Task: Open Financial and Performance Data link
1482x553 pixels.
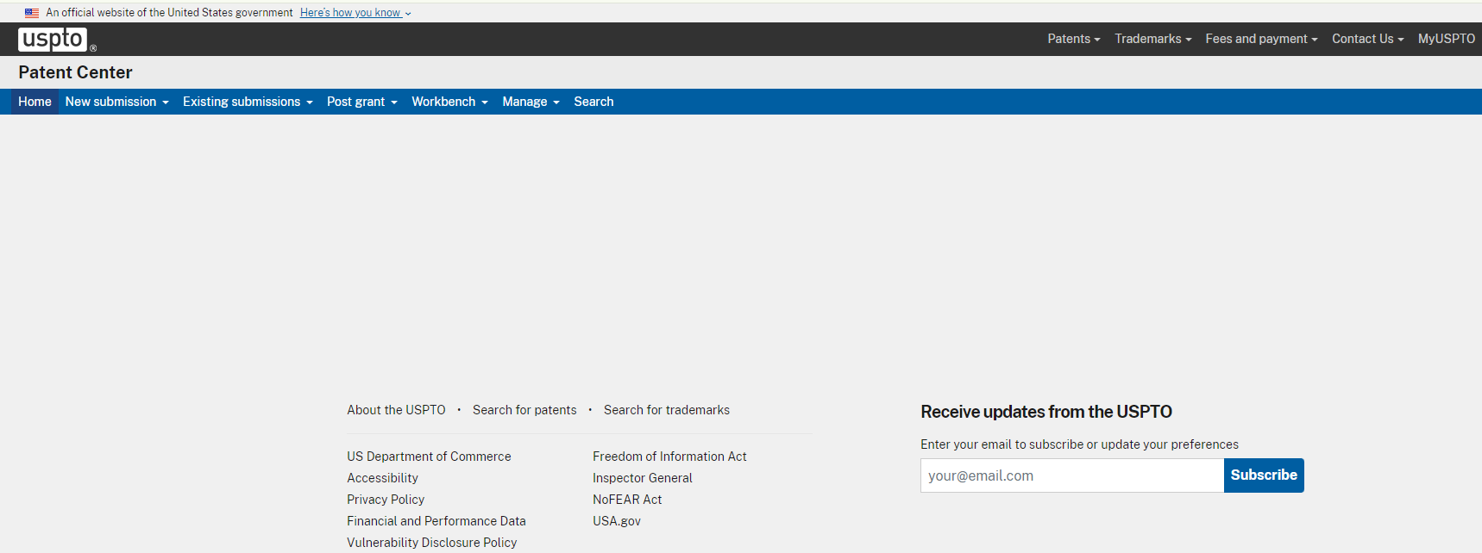Action: pyautogui.click(x=436, y=521)
